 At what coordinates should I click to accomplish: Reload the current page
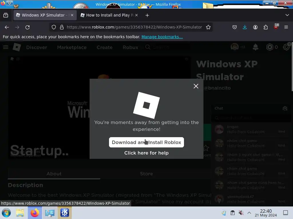click(x=27, y=27)
